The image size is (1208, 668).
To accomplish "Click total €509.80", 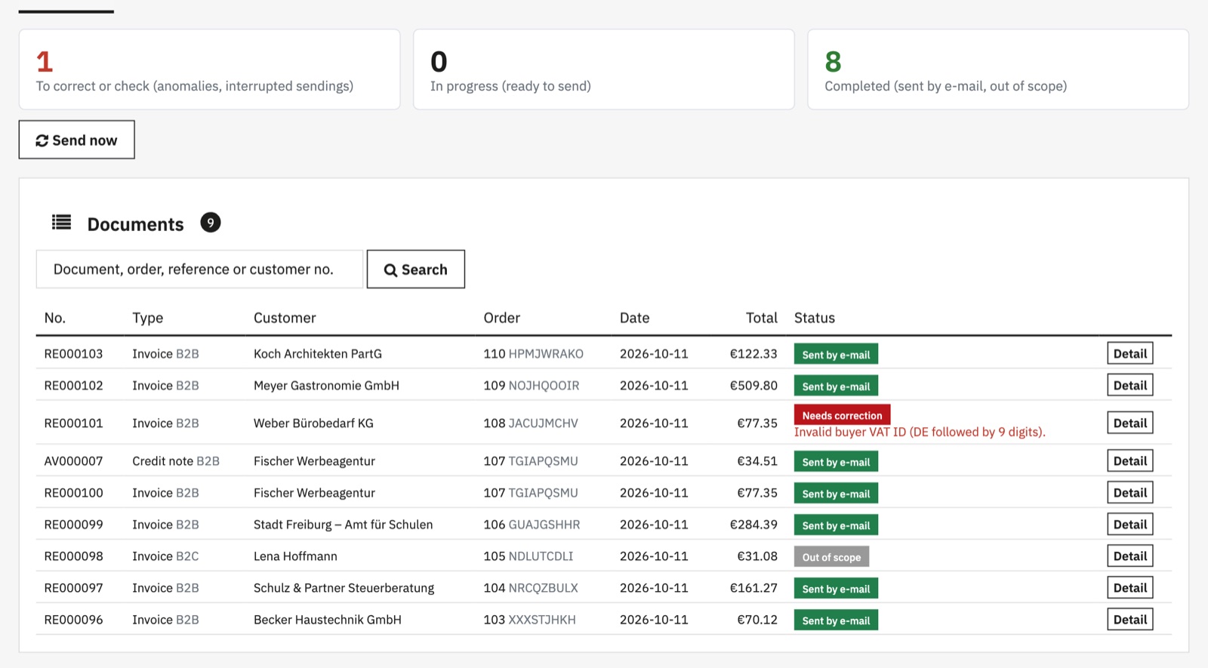I will point(753,385).
